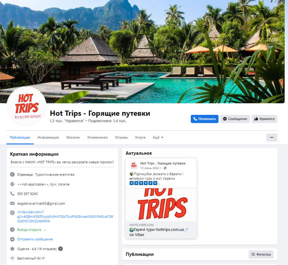Click the Wi-Fi icon beside Бесплатный Wi-Fi

click(12, 258)
